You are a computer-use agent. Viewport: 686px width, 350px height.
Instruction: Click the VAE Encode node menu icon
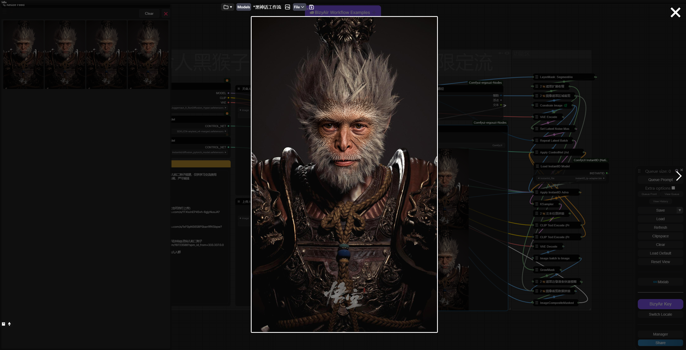click(x=537, y=117)
